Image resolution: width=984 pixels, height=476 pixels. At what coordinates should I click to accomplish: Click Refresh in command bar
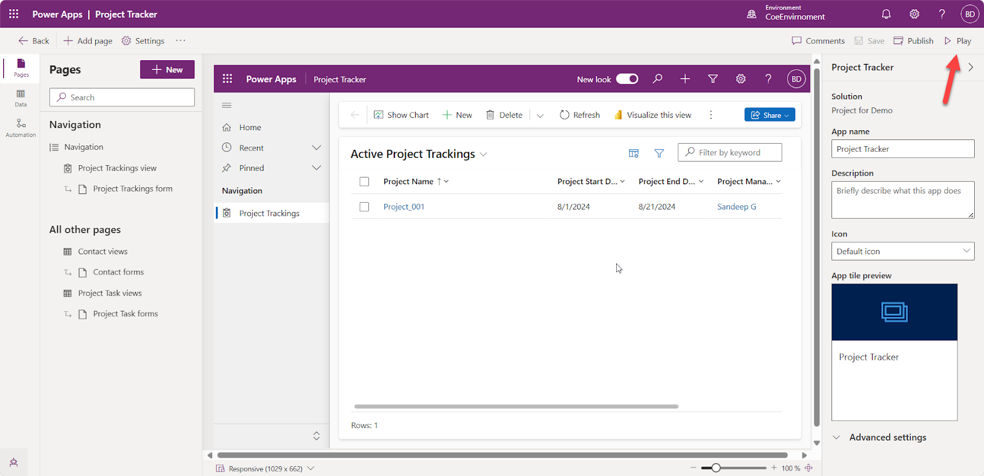pos(579,115)
